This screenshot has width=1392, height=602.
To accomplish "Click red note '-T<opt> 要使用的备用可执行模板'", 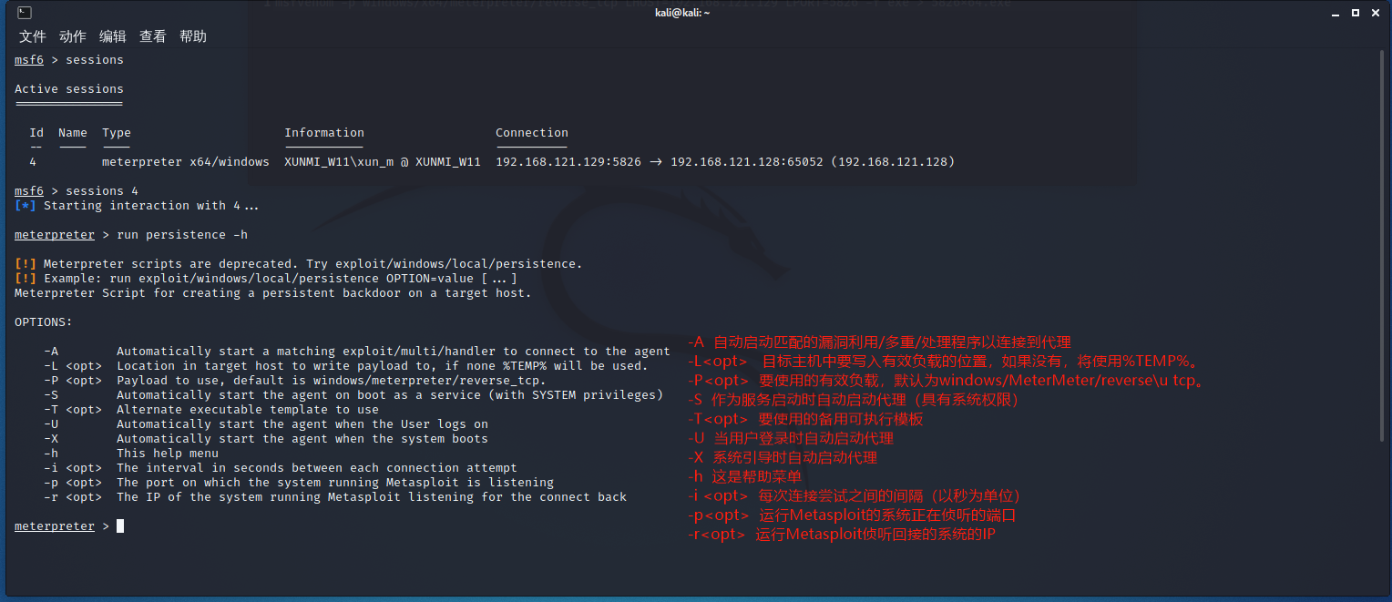I will [805, 419].
